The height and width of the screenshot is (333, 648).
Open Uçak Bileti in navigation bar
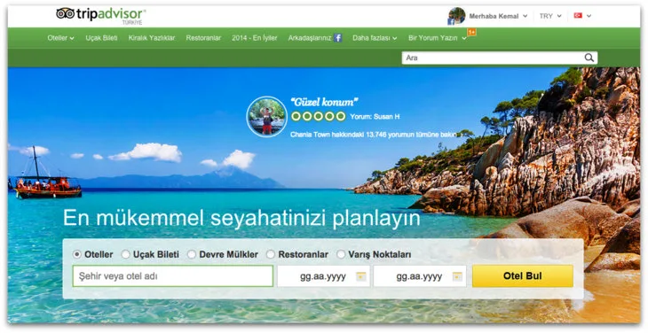tap(102, 38)
